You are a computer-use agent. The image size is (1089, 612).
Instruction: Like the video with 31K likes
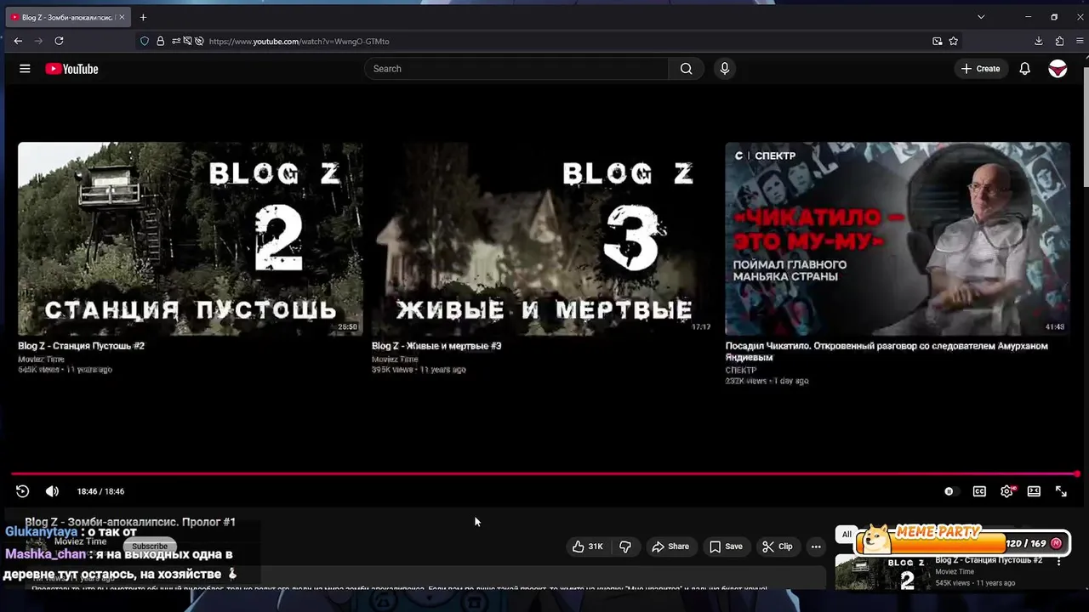click(587, 547)
